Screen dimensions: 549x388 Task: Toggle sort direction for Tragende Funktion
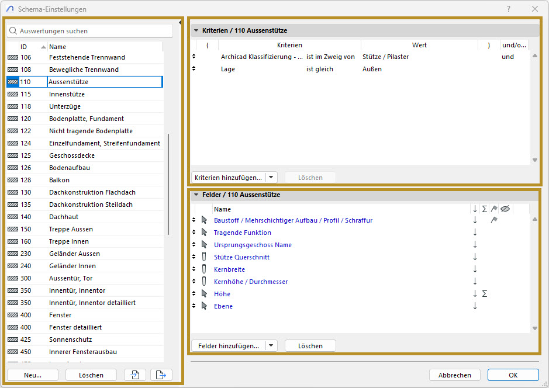pos(475,232)
